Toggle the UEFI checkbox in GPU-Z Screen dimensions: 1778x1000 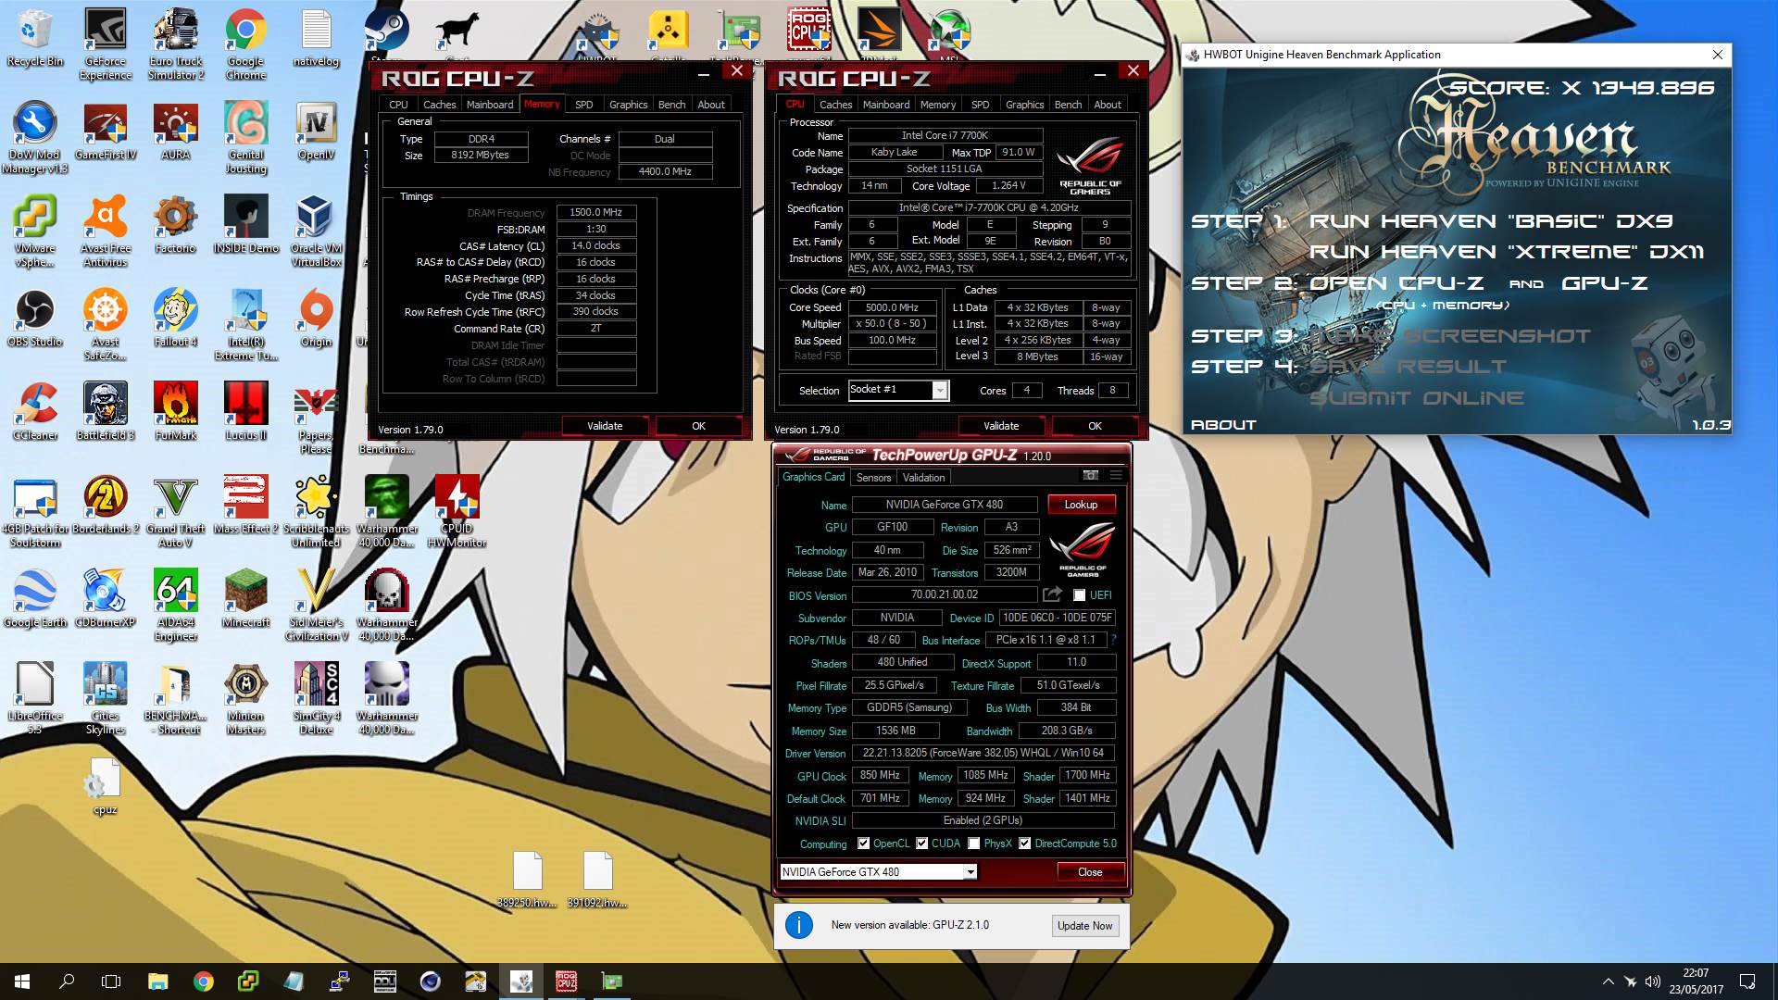(x=1079, y=595)
